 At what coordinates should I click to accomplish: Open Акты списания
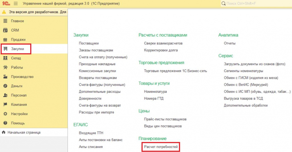coord(91,147)
